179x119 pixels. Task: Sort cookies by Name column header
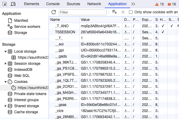click(x=64, y=20)
